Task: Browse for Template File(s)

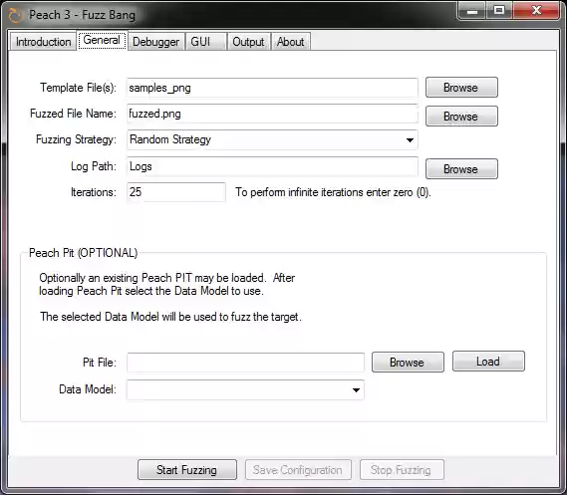Action: pos(461,87)
